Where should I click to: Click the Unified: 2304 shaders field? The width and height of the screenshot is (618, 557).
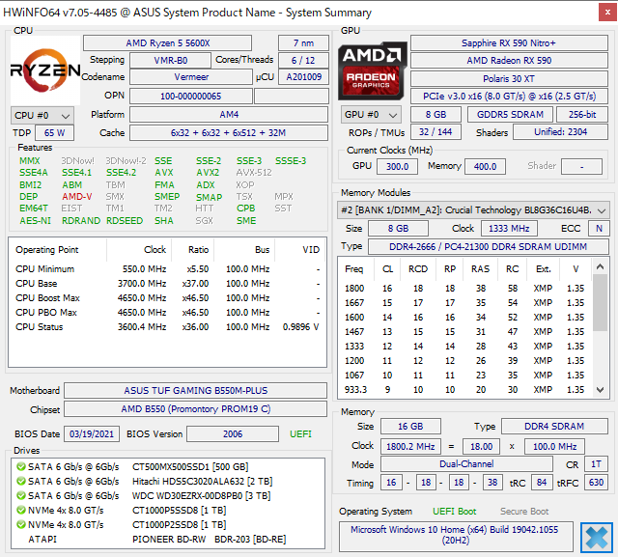(x=560, y=132)
